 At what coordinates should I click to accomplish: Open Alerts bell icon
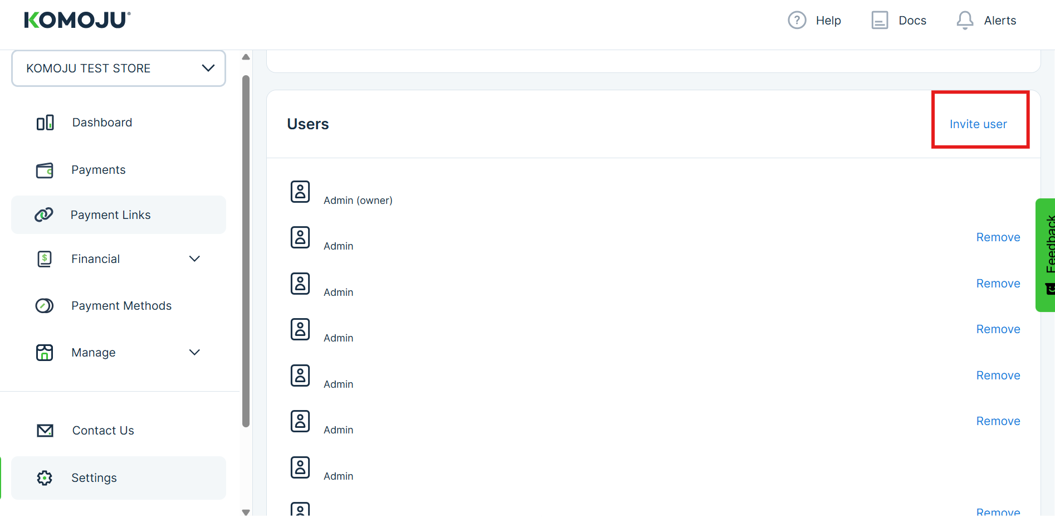pyautogui.click(x=965, y=21)
